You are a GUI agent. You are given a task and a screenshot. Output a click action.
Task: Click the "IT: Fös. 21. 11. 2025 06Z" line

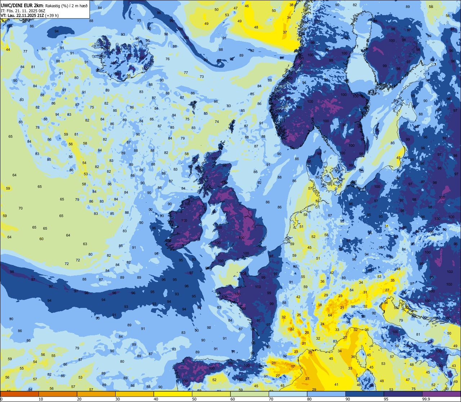pyautogui.click(x=23, y=10)
